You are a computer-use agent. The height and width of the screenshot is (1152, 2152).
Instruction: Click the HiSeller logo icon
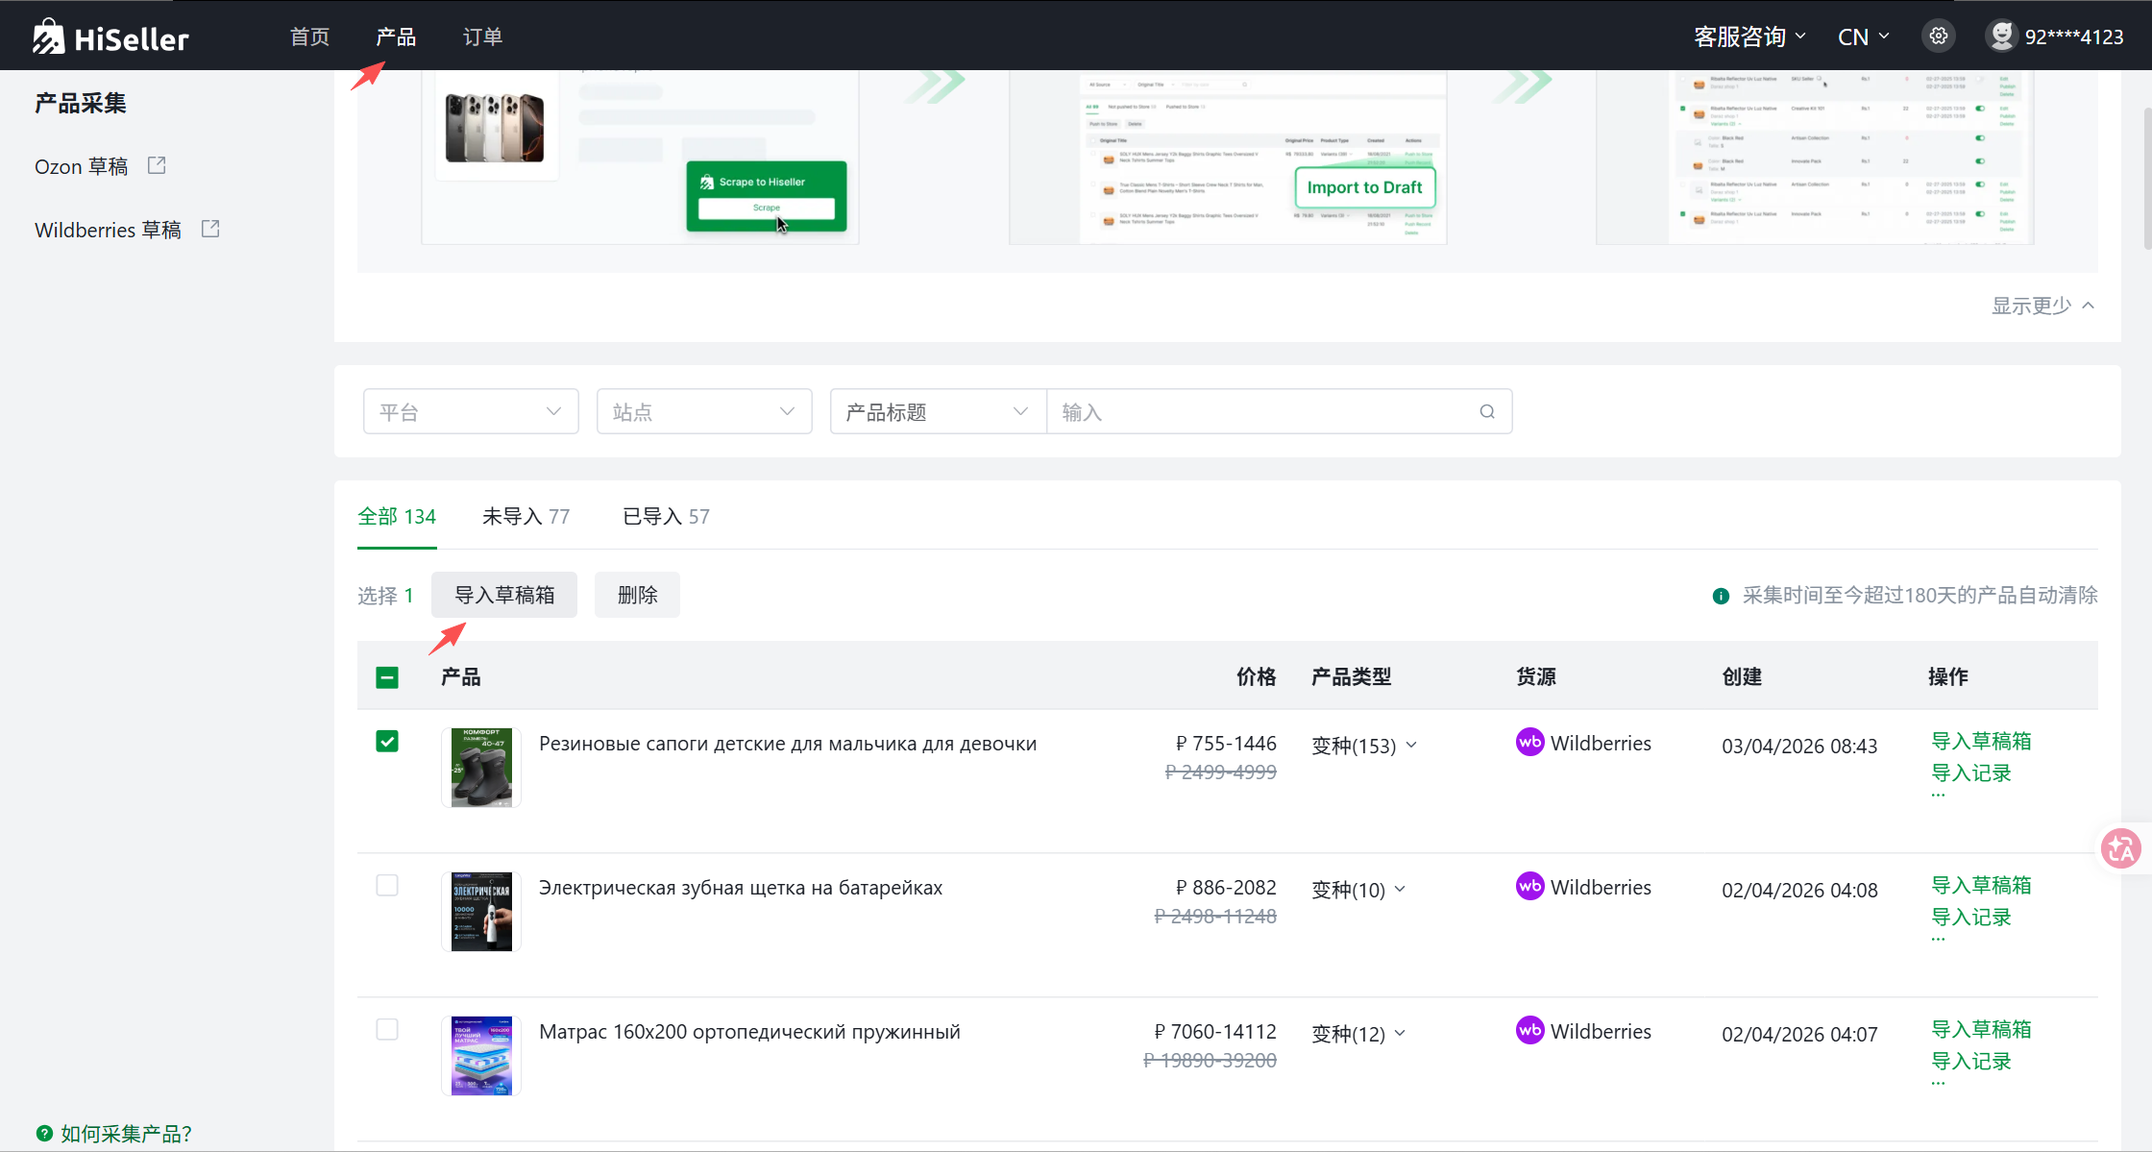pos(48,37)
